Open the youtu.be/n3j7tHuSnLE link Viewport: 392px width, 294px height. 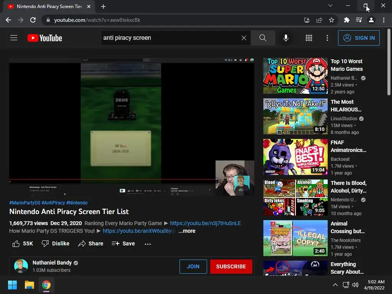[206, 223]
